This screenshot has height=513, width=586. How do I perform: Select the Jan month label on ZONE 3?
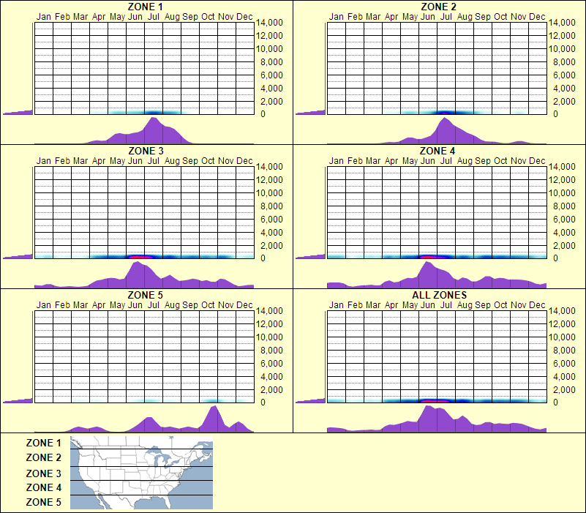(44, 161)
